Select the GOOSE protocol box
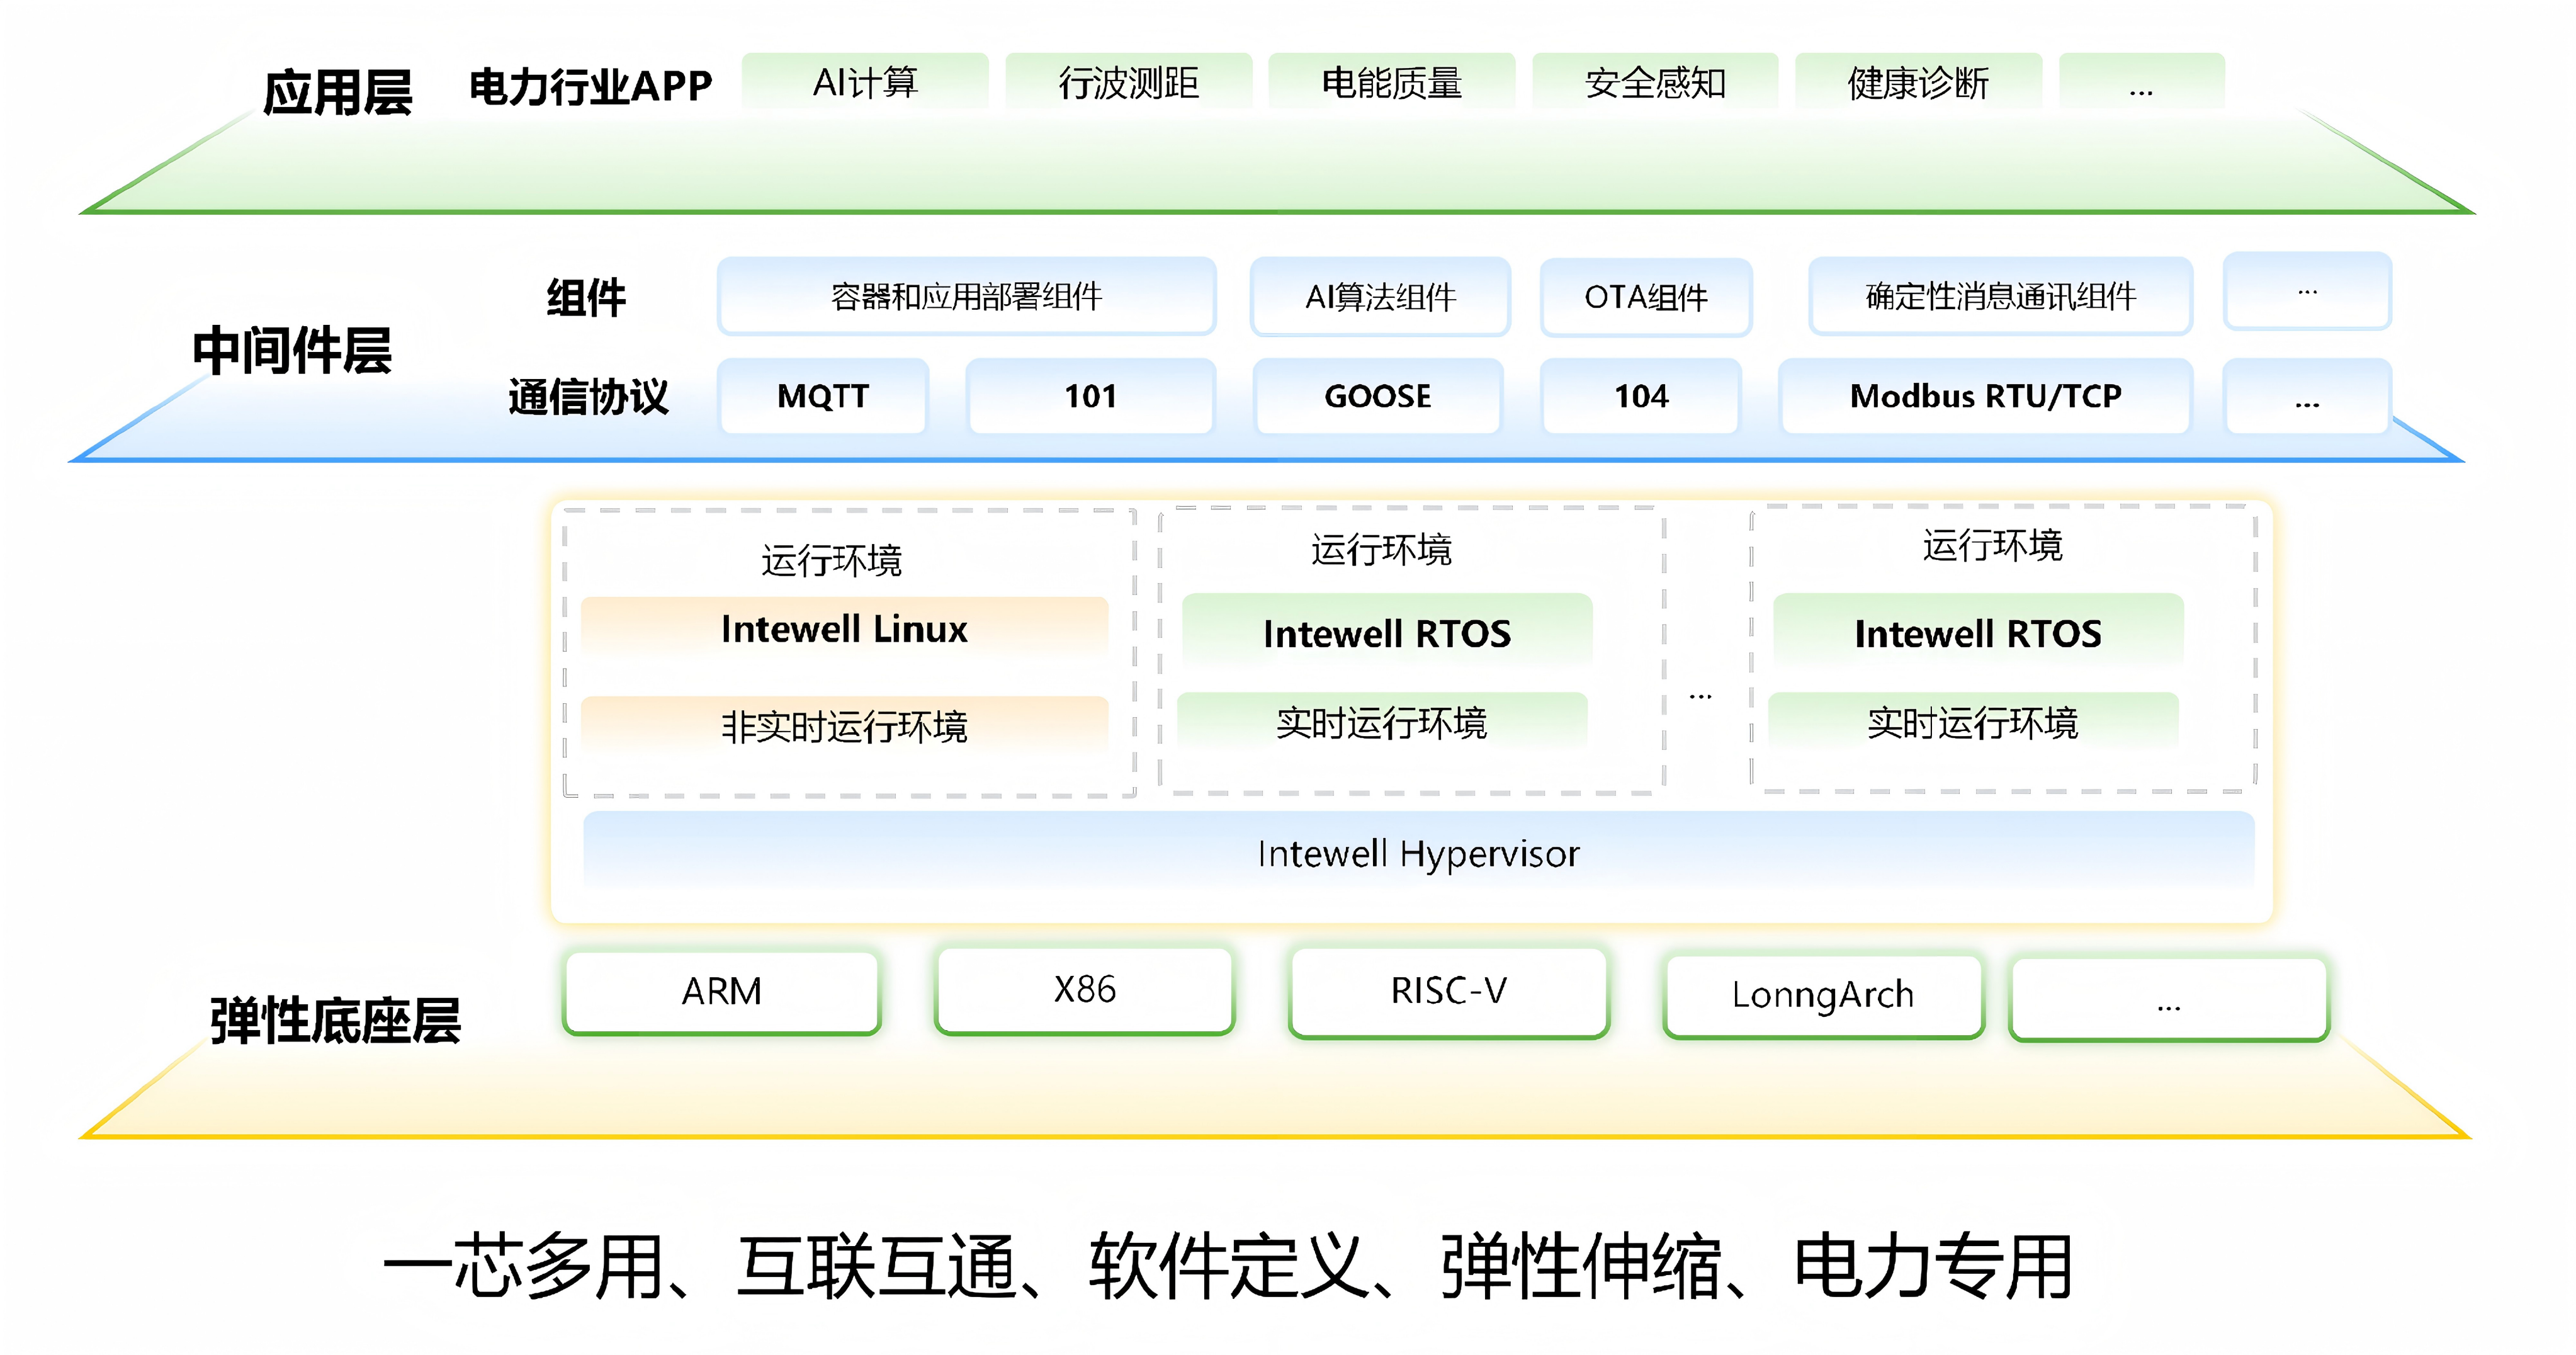Screen dimensions: 2576x1355 1378,396
